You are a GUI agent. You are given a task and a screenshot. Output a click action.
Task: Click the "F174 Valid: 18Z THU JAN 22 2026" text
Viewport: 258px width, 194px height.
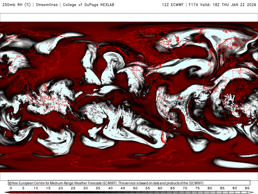tap(223, 5)
